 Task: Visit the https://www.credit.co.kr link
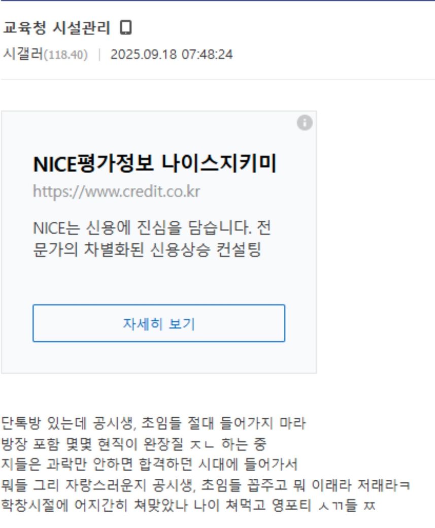pos(117,191)
